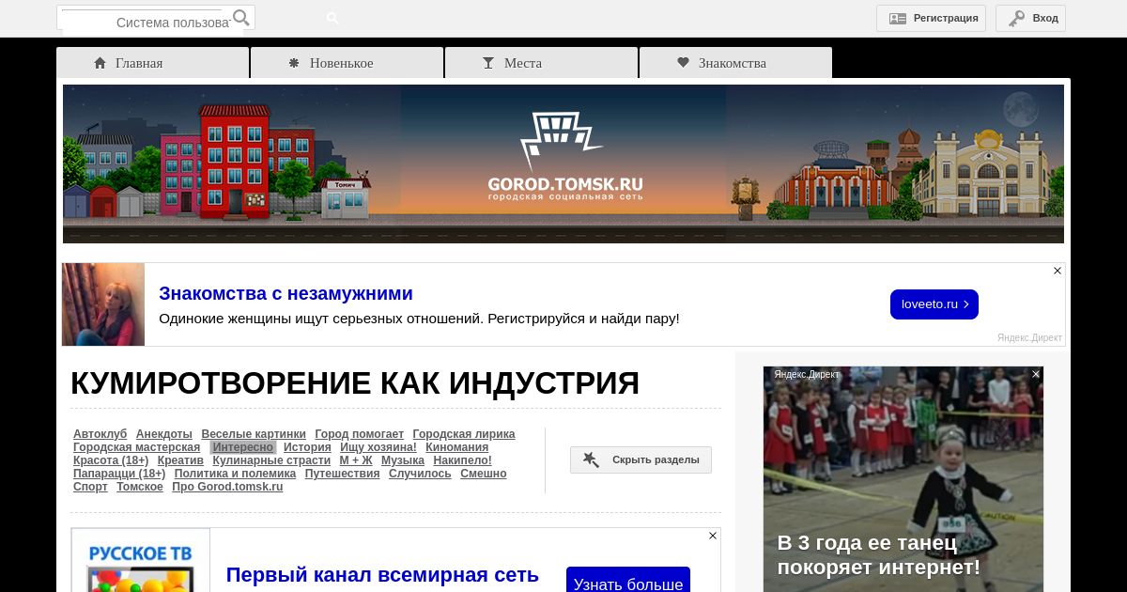The image size is (1127, 592).
Task: Click the search magnifier icon in search box
Action: tap(241, 18)
